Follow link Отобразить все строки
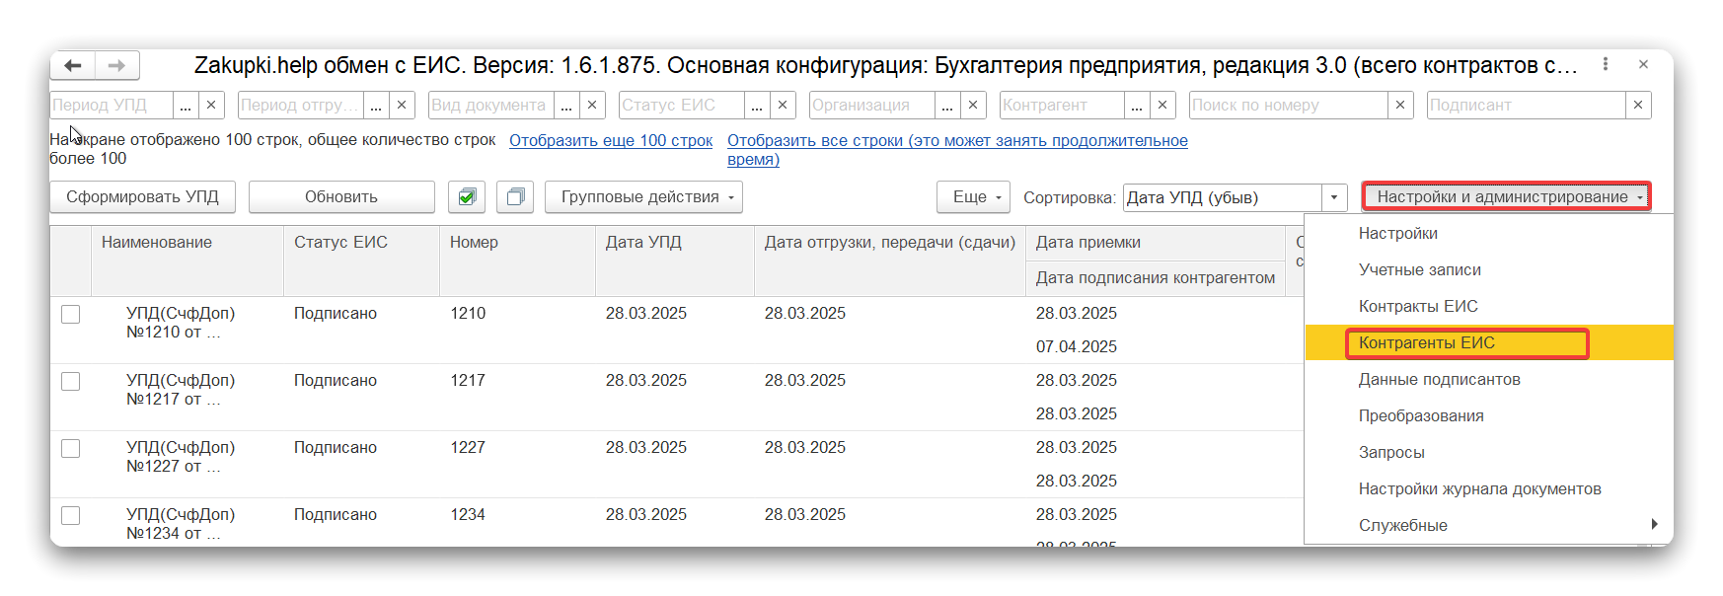Screen dimensions: 1723x596 [x=957, y=150]
